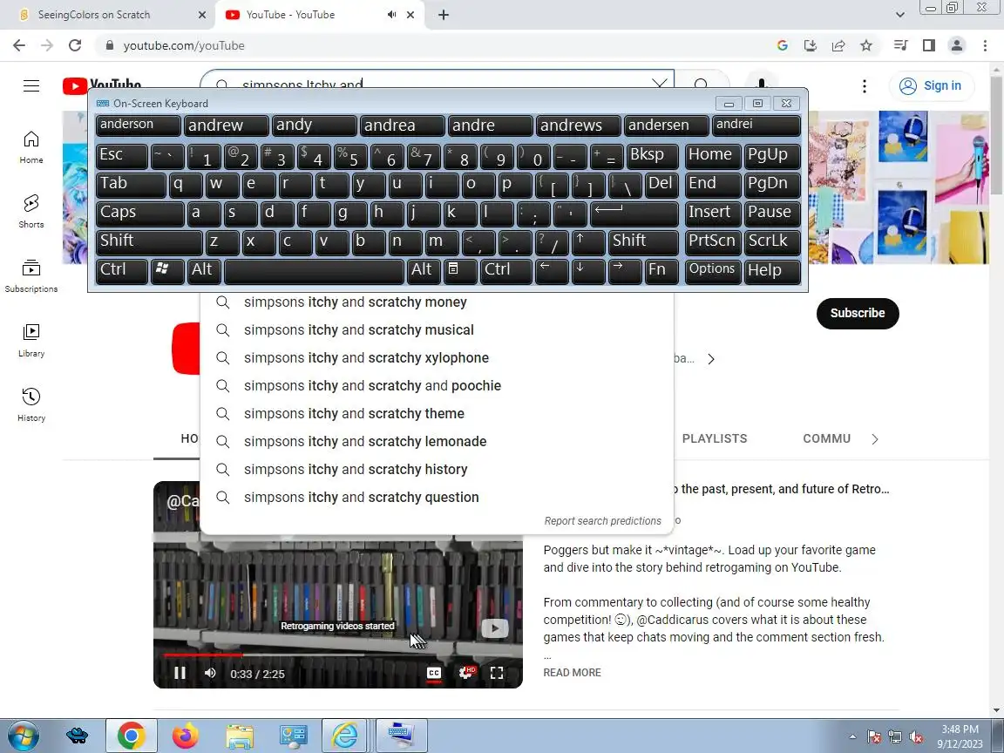Reload the page with the refresh icon
The width and height of the screenshot is (1004, 753).
(x=75, y=45)
